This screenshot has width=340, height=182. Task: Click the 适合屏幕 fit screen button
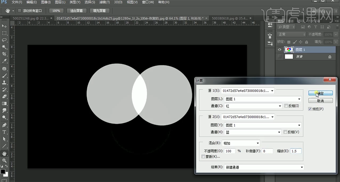point(76,11)
